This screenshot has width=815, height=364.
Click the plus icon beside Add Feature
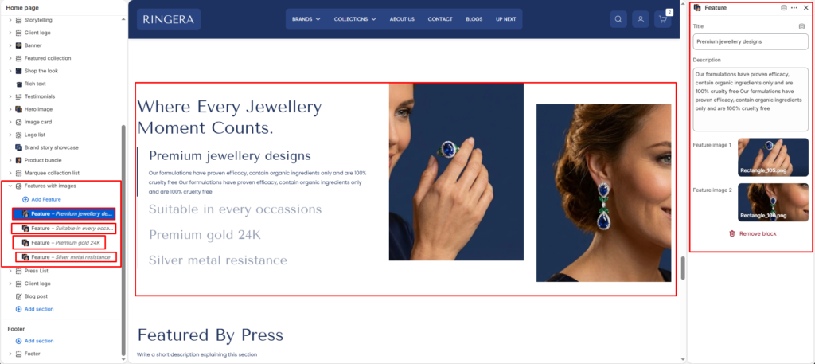[25, 200]
